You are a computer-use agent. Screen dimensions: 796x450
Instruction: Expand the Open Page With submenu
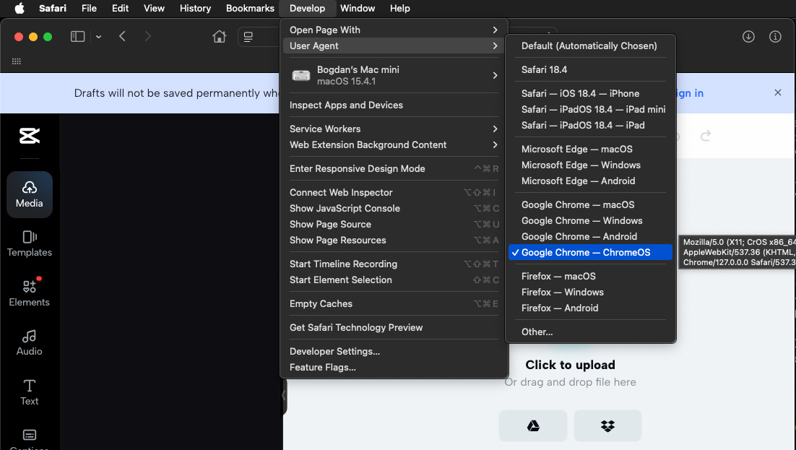[394, 30]
